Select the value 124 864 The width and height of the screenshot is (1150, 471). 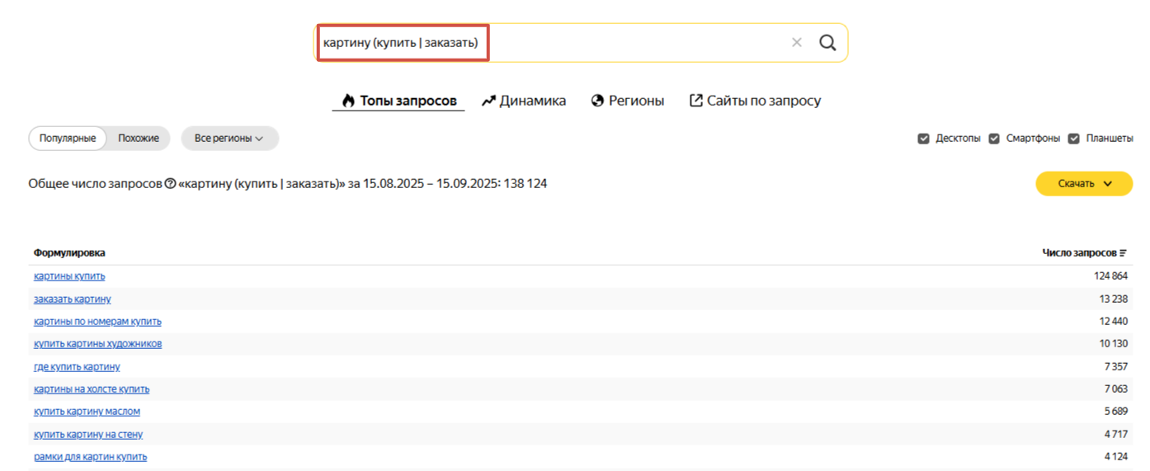point(1110,276)
